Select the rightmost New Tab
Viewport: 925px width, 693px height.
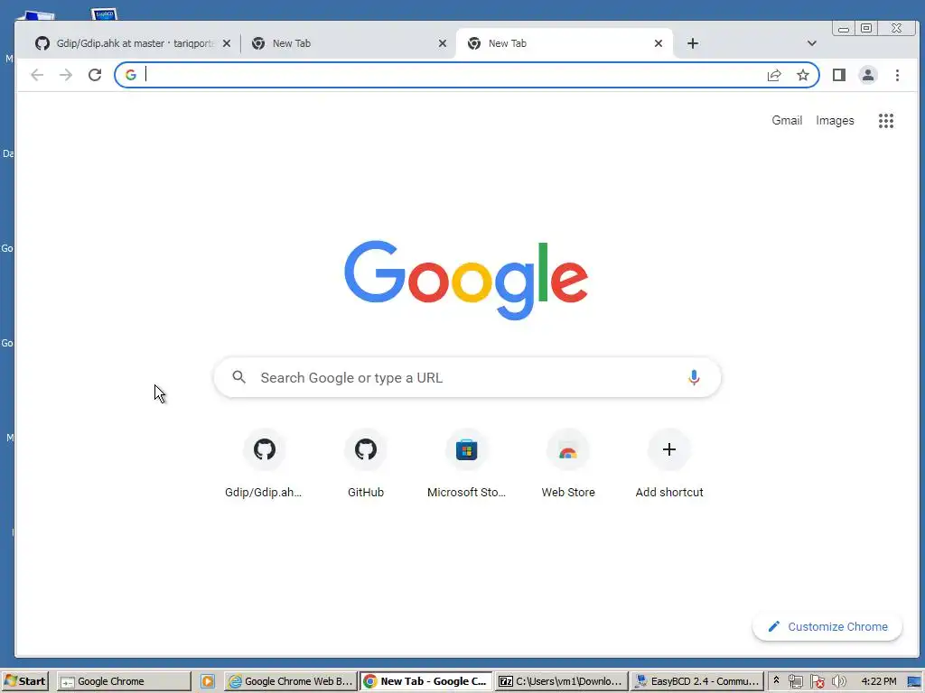click(x=564, y=43)
